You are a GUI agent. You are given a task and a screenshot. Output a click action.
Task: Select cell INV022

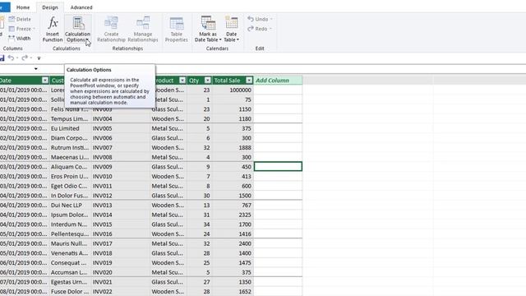tap(121, 292)
